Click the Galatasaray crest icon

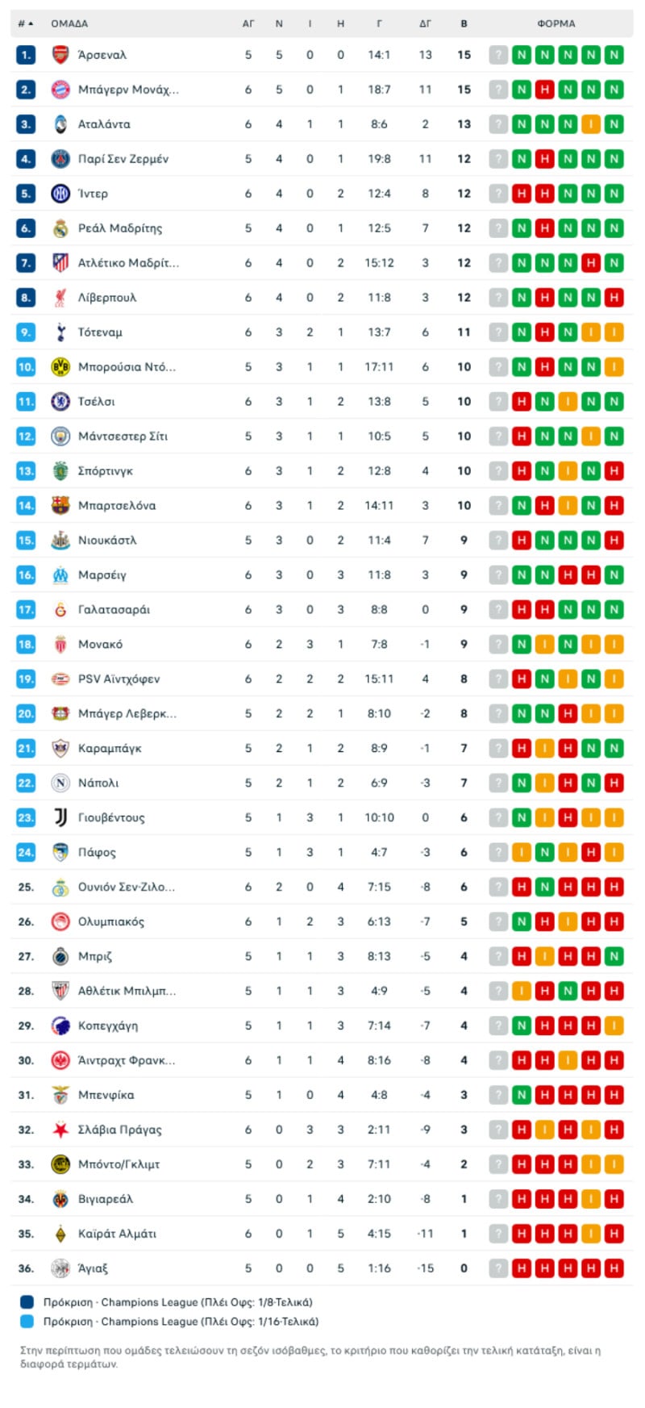point(60,610)
